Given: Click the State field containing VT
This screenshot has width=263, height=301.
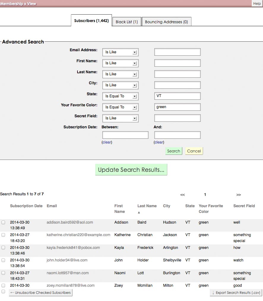Looking at the screenshot, I should coord(178,96).
